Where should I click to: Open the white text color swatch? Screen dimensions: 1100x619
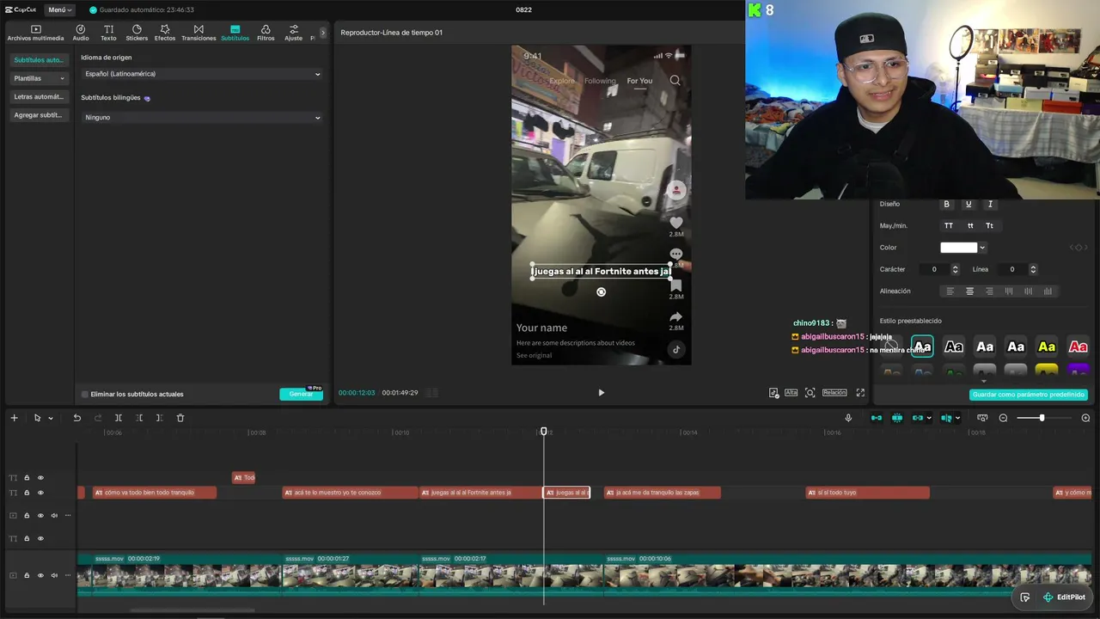(x=958, y=248)
